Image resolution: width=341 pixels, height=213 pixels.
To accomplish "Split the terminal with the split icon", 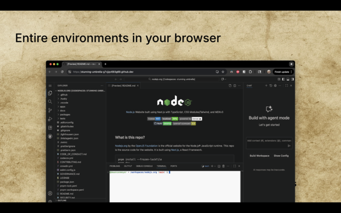I will [x=219, y=166].
